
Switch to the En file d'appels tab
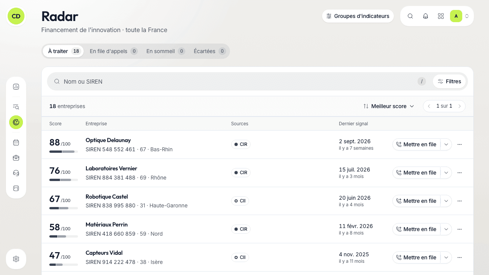pos(113,51)
